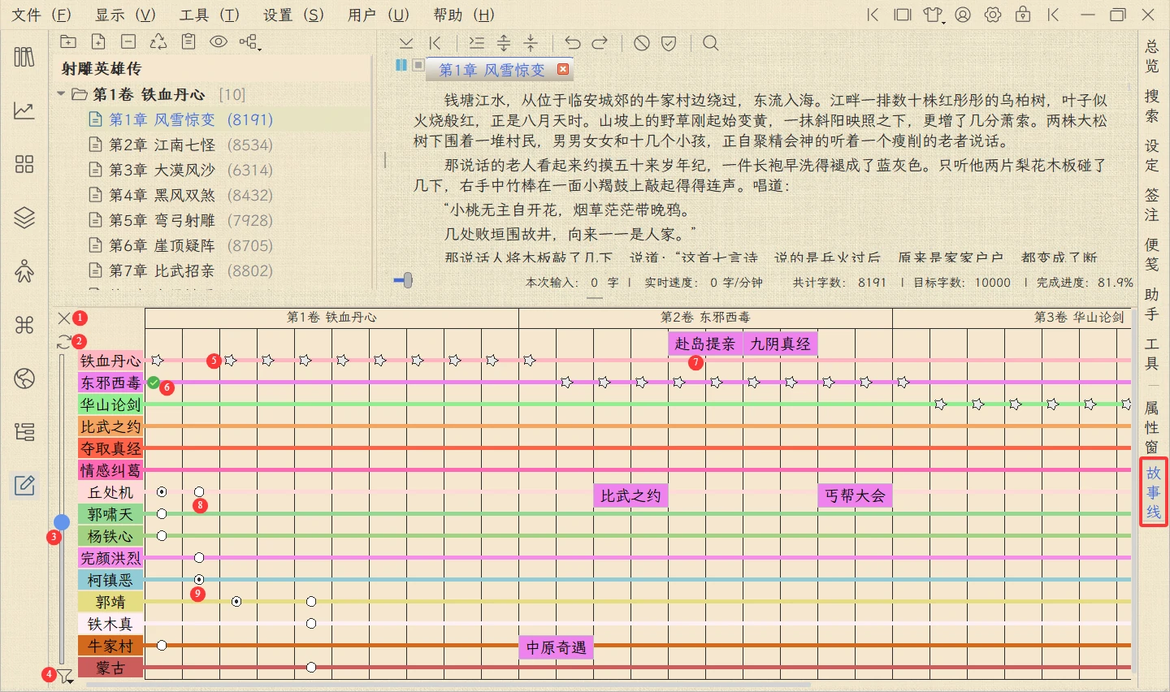Open the 总览 right-side panel
The height and width of the screenshot is (692, 1170).
[x=1152, y=56]
